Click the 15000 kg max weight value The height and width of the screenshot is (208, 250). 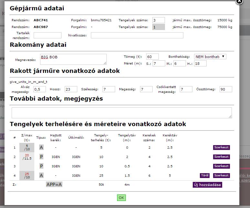[225, 20]
